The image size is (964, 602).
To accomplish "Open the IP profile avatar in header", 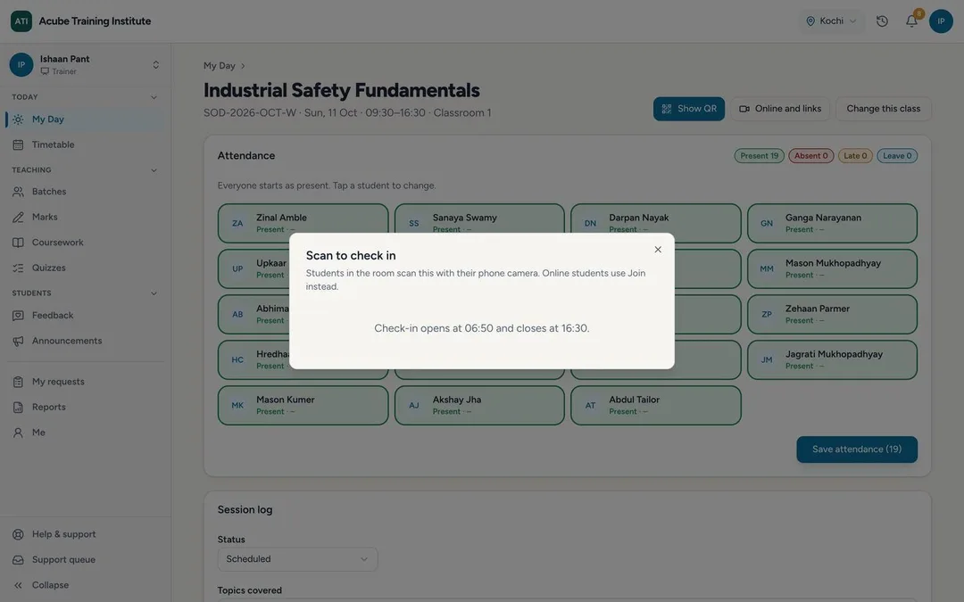I will pyautogui.click(x=941, y=21).
